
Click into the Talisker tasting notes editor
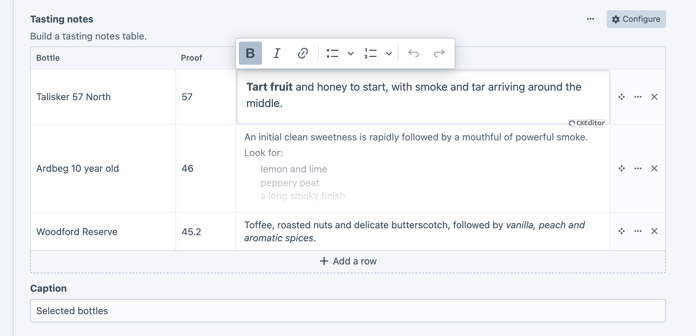pyautogui.click(x=423, y=97)
